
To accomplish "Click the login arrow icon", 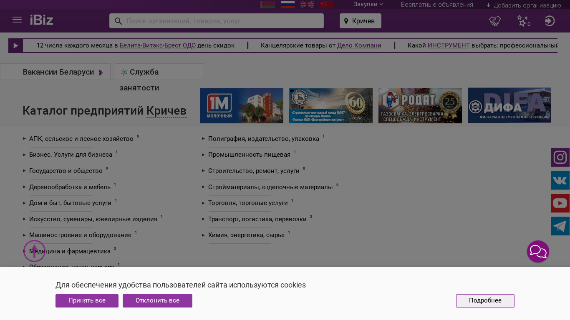I will [550, 21].
